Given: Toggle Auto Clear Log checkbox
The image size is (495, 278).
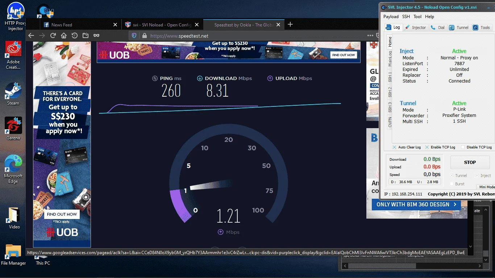Looking at the screenshot, I should point(394,147).
